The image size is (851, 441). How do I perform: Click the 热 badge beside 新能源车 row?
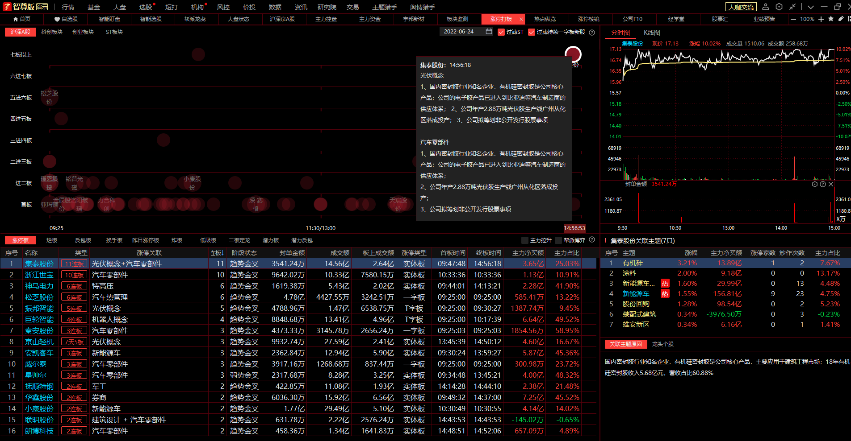pyautogui.click(x=665, y=293)
